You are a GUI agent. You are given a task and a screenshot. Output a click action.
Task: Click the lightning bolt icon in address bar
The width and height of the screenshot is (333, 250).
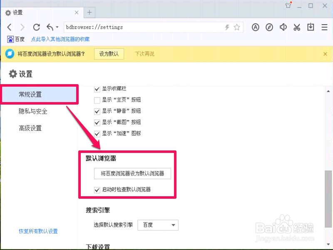click(226, 27)
